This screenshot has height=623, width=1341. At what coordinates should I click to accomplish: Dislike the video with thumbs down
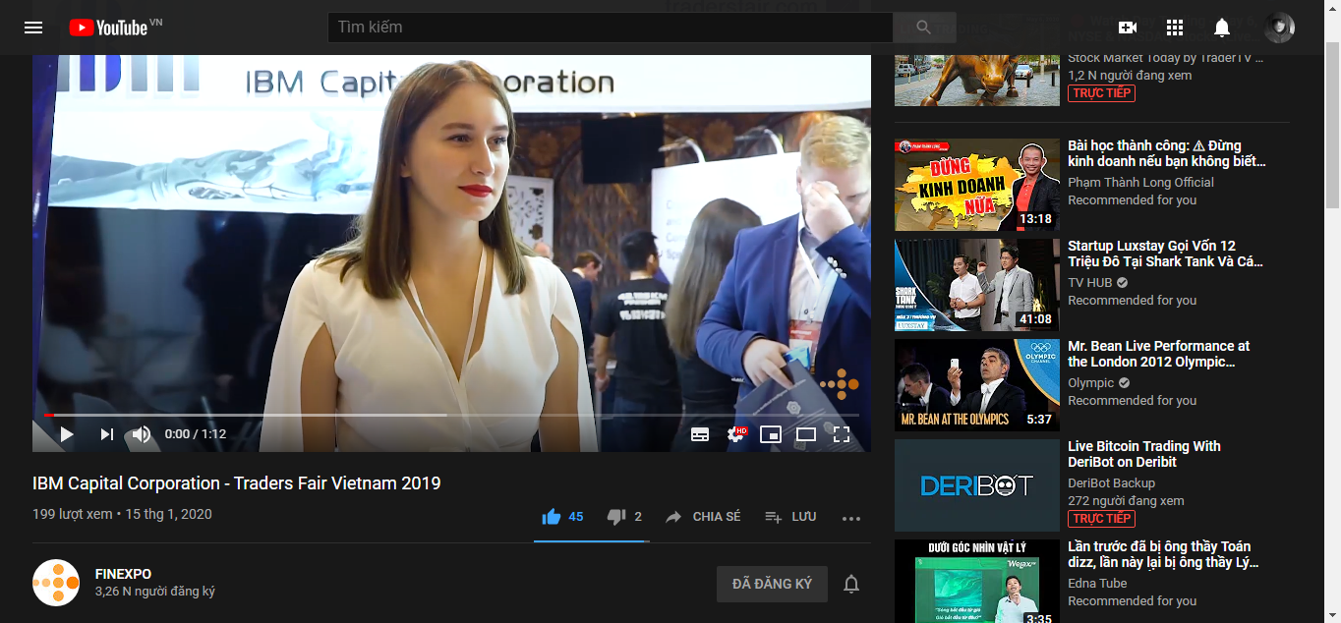coord(624,517)
